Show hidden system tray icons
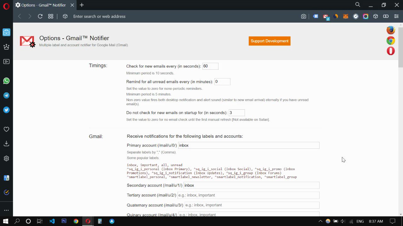 [321, 221]
